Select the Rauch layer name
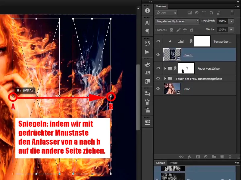241x180 pixels. pos(188,55)
